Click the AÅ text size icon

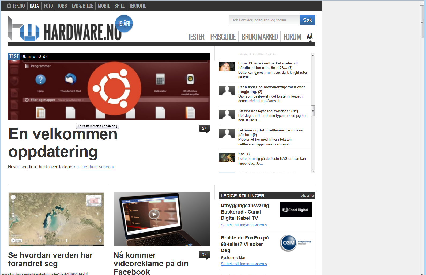click(x=310, y=36)
